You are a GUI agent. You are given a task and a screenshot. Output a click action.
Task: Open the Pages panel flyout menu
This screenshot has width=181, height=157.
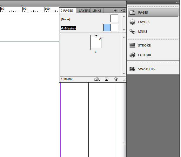click(x=123, y=11)
